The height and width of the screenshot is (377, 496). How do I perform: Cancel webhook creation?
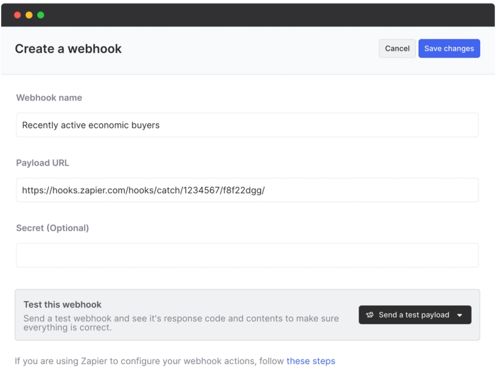point(397,48)
